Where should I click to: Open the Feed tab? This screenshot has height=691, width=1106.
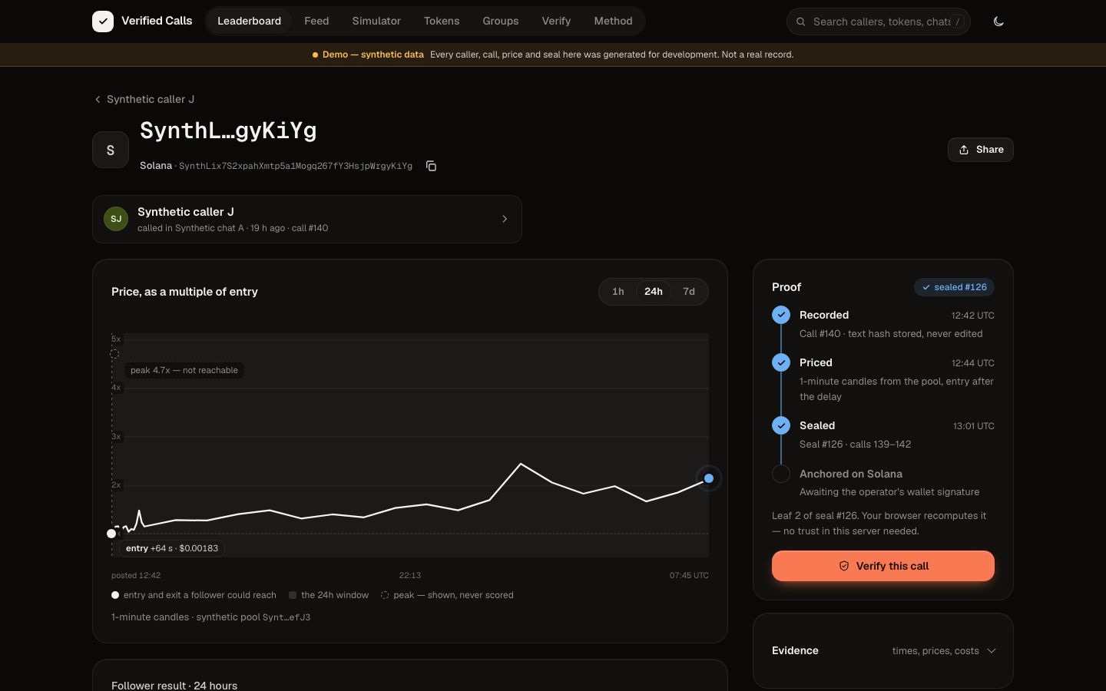[316, 21]
